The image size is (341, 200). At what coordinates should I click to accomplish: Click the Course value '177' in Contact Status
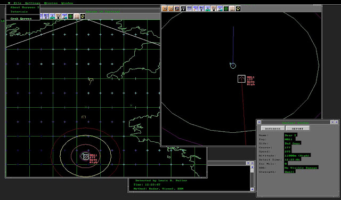point(288,147)
